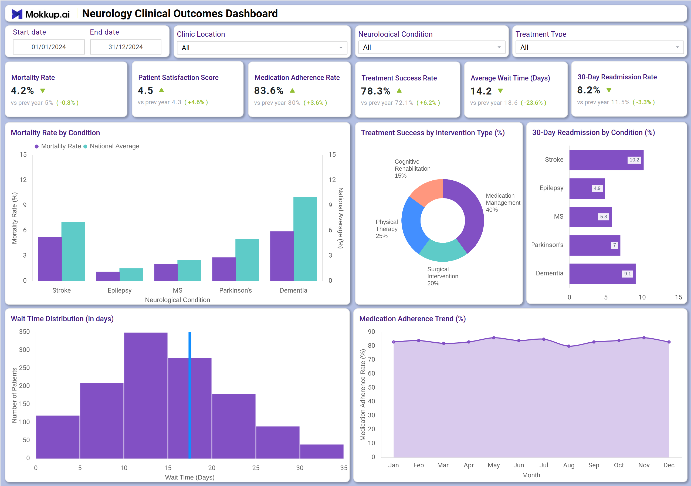This screenshot has width=691, height=486.
Task: Open the Clinic Location dropdown
Action: [x=262, y=48]
